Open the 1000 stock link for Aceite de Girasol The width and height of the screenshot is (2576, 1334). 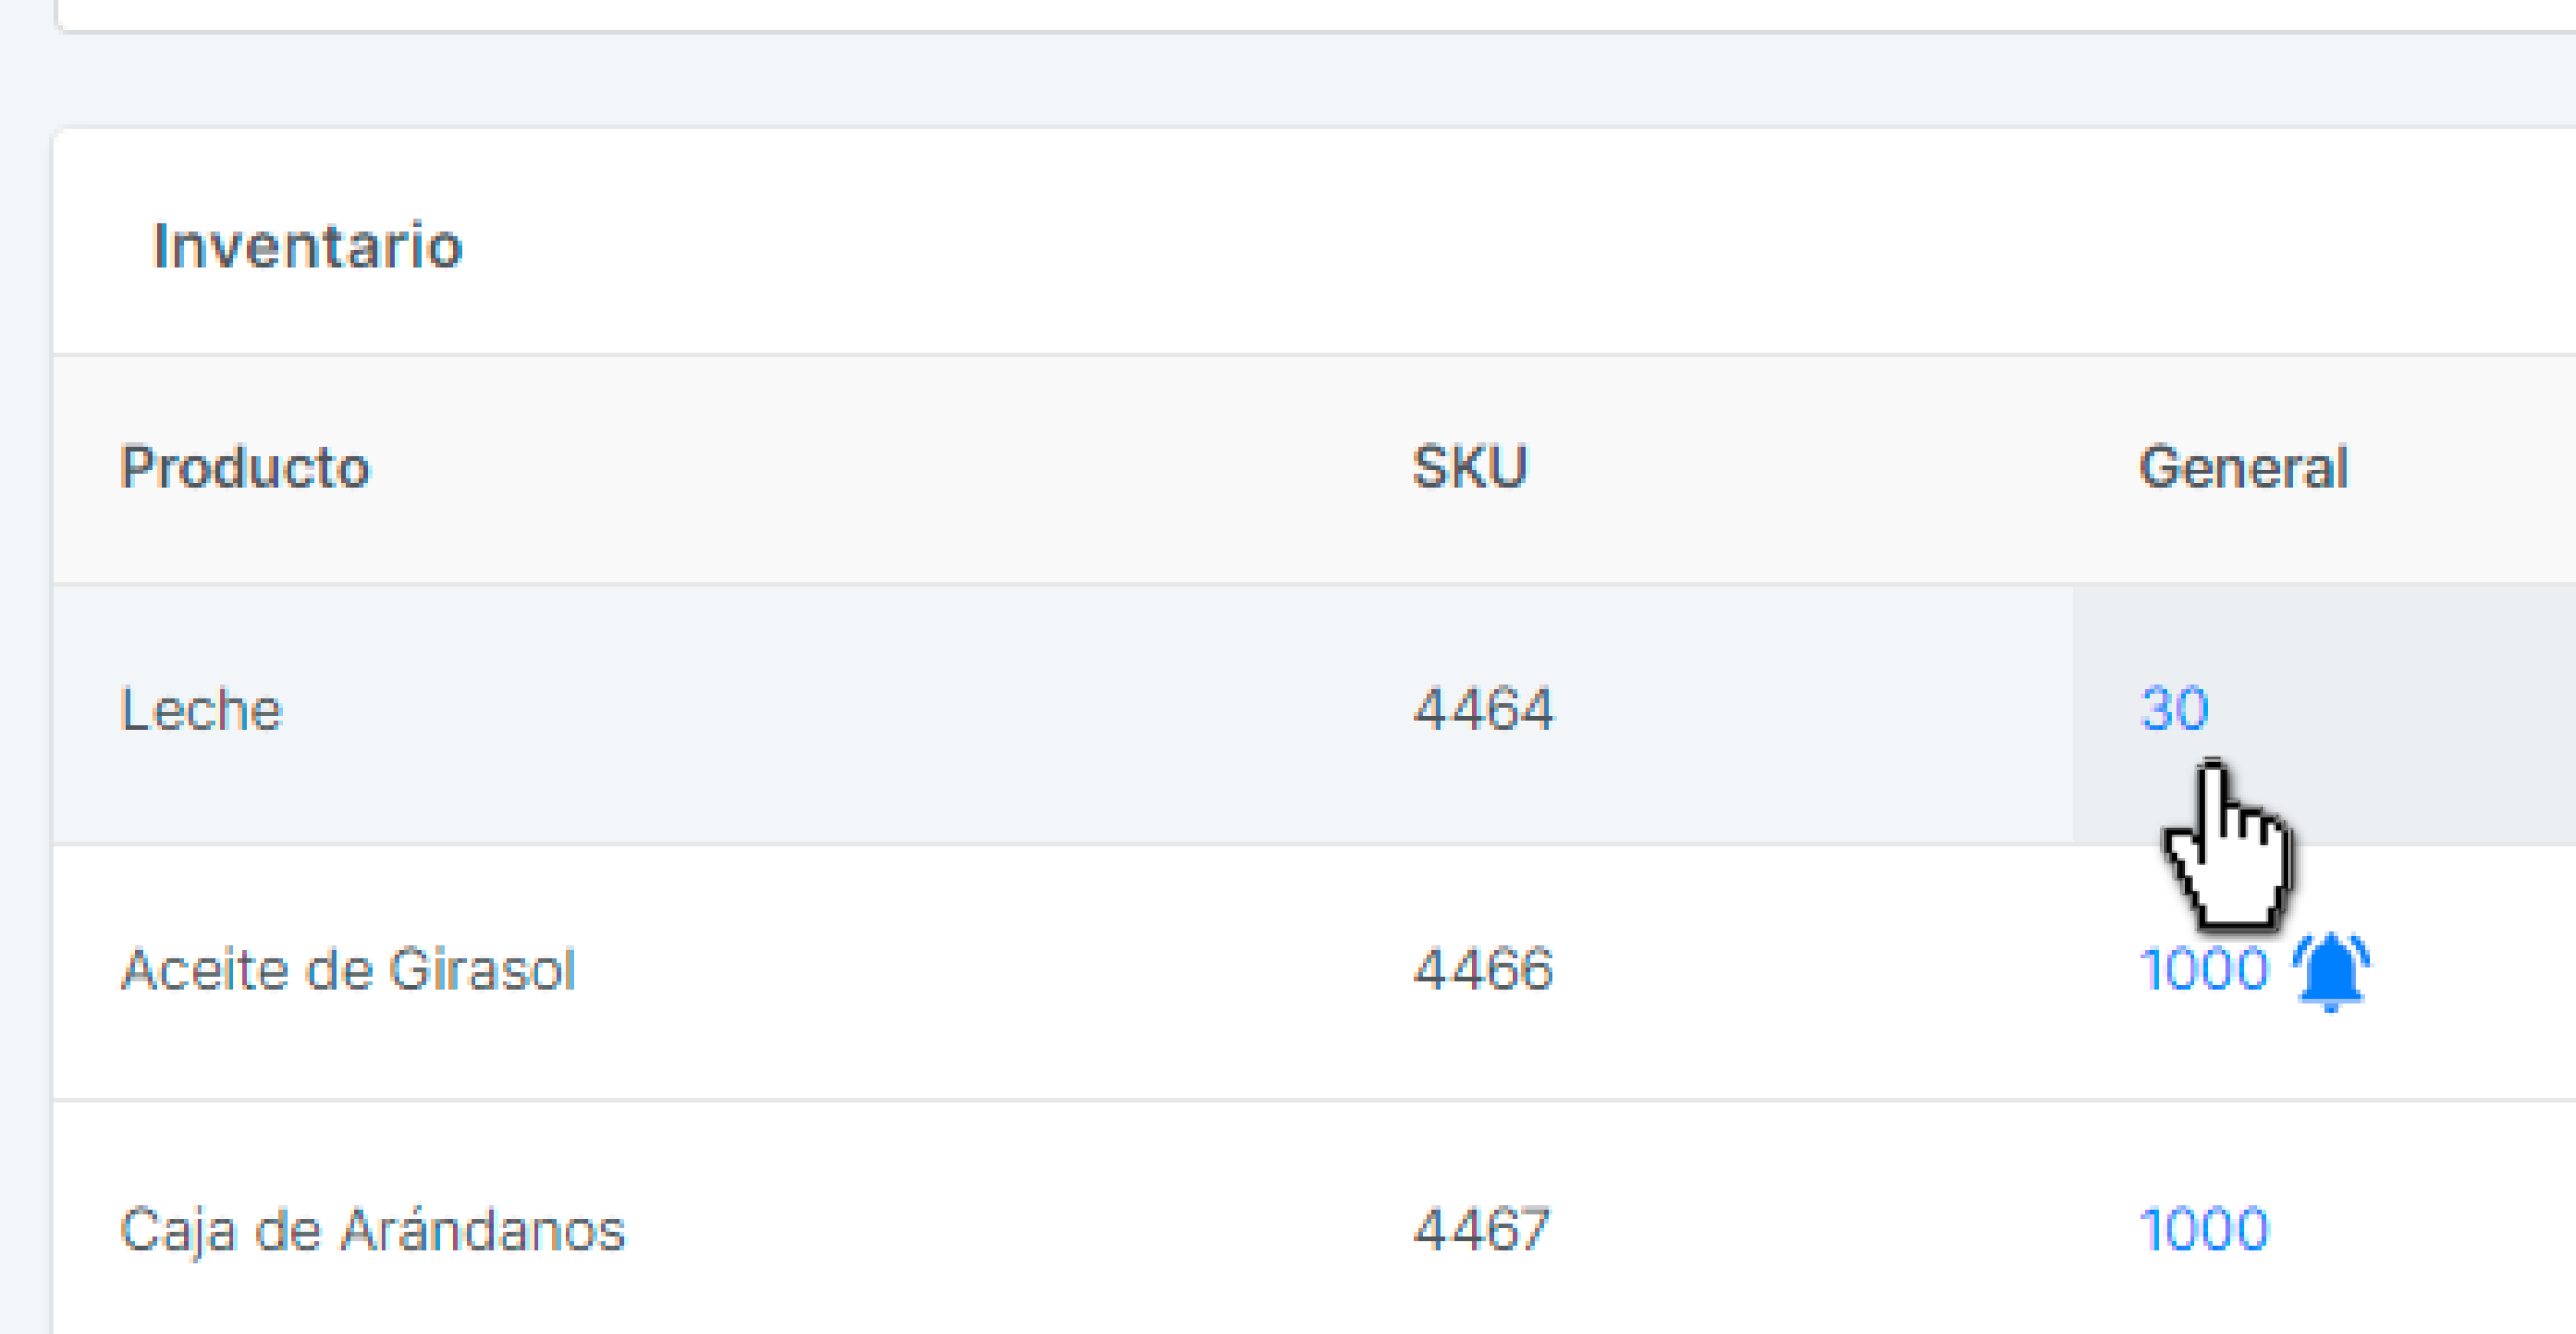point(2204,969)
